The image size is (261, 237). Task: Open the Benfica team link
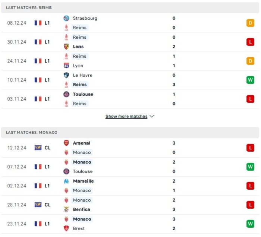point(82,209)
